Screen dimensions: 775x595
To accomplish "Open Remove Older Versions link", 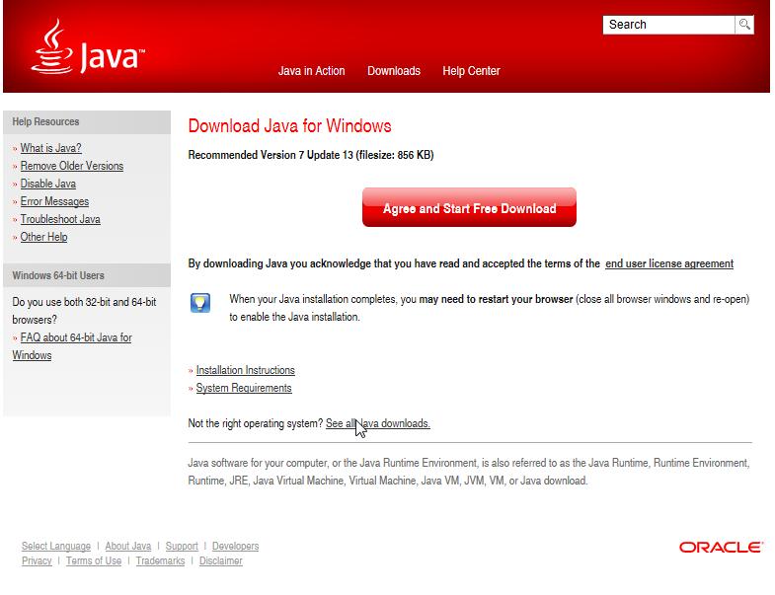I will click(72, 166).
